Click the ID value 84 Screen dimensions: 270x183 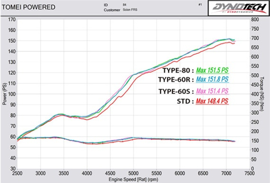124,5
